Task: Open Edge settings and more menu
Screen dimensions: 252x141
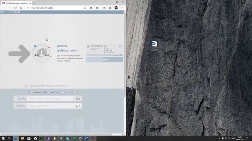Action: [122, 8]
